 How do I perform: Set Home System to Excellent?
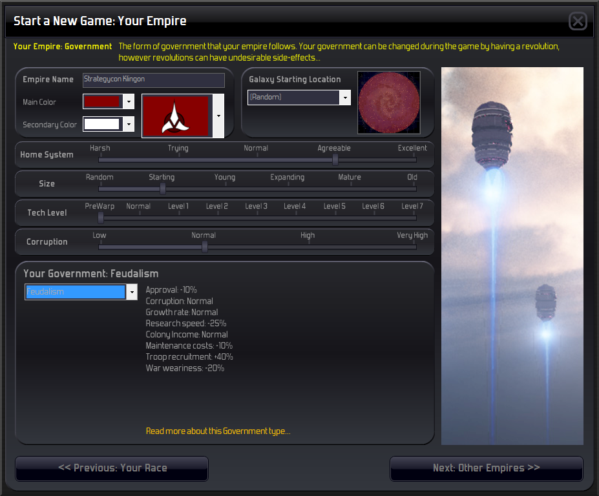tap(412, 148)
